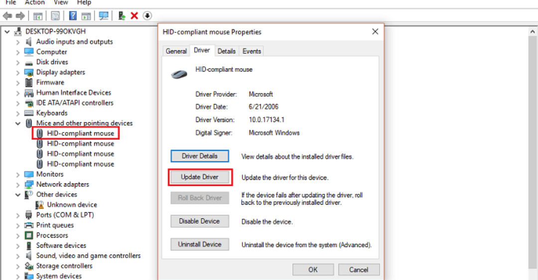This screenshot has width=538, height=280.
Task: Click the Processors category icon
Action: click(29, 235)
